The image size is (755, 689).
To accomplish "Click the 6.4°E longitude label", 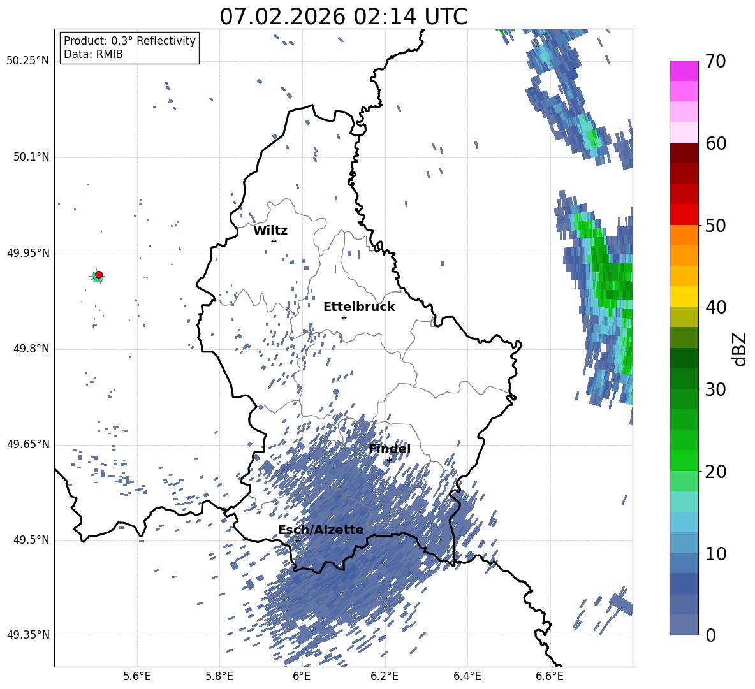I will pos(467,676).
